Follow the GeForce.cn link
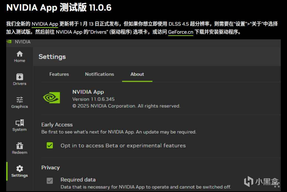This screenshot has width=287, height=192. (x=181, y=32)
